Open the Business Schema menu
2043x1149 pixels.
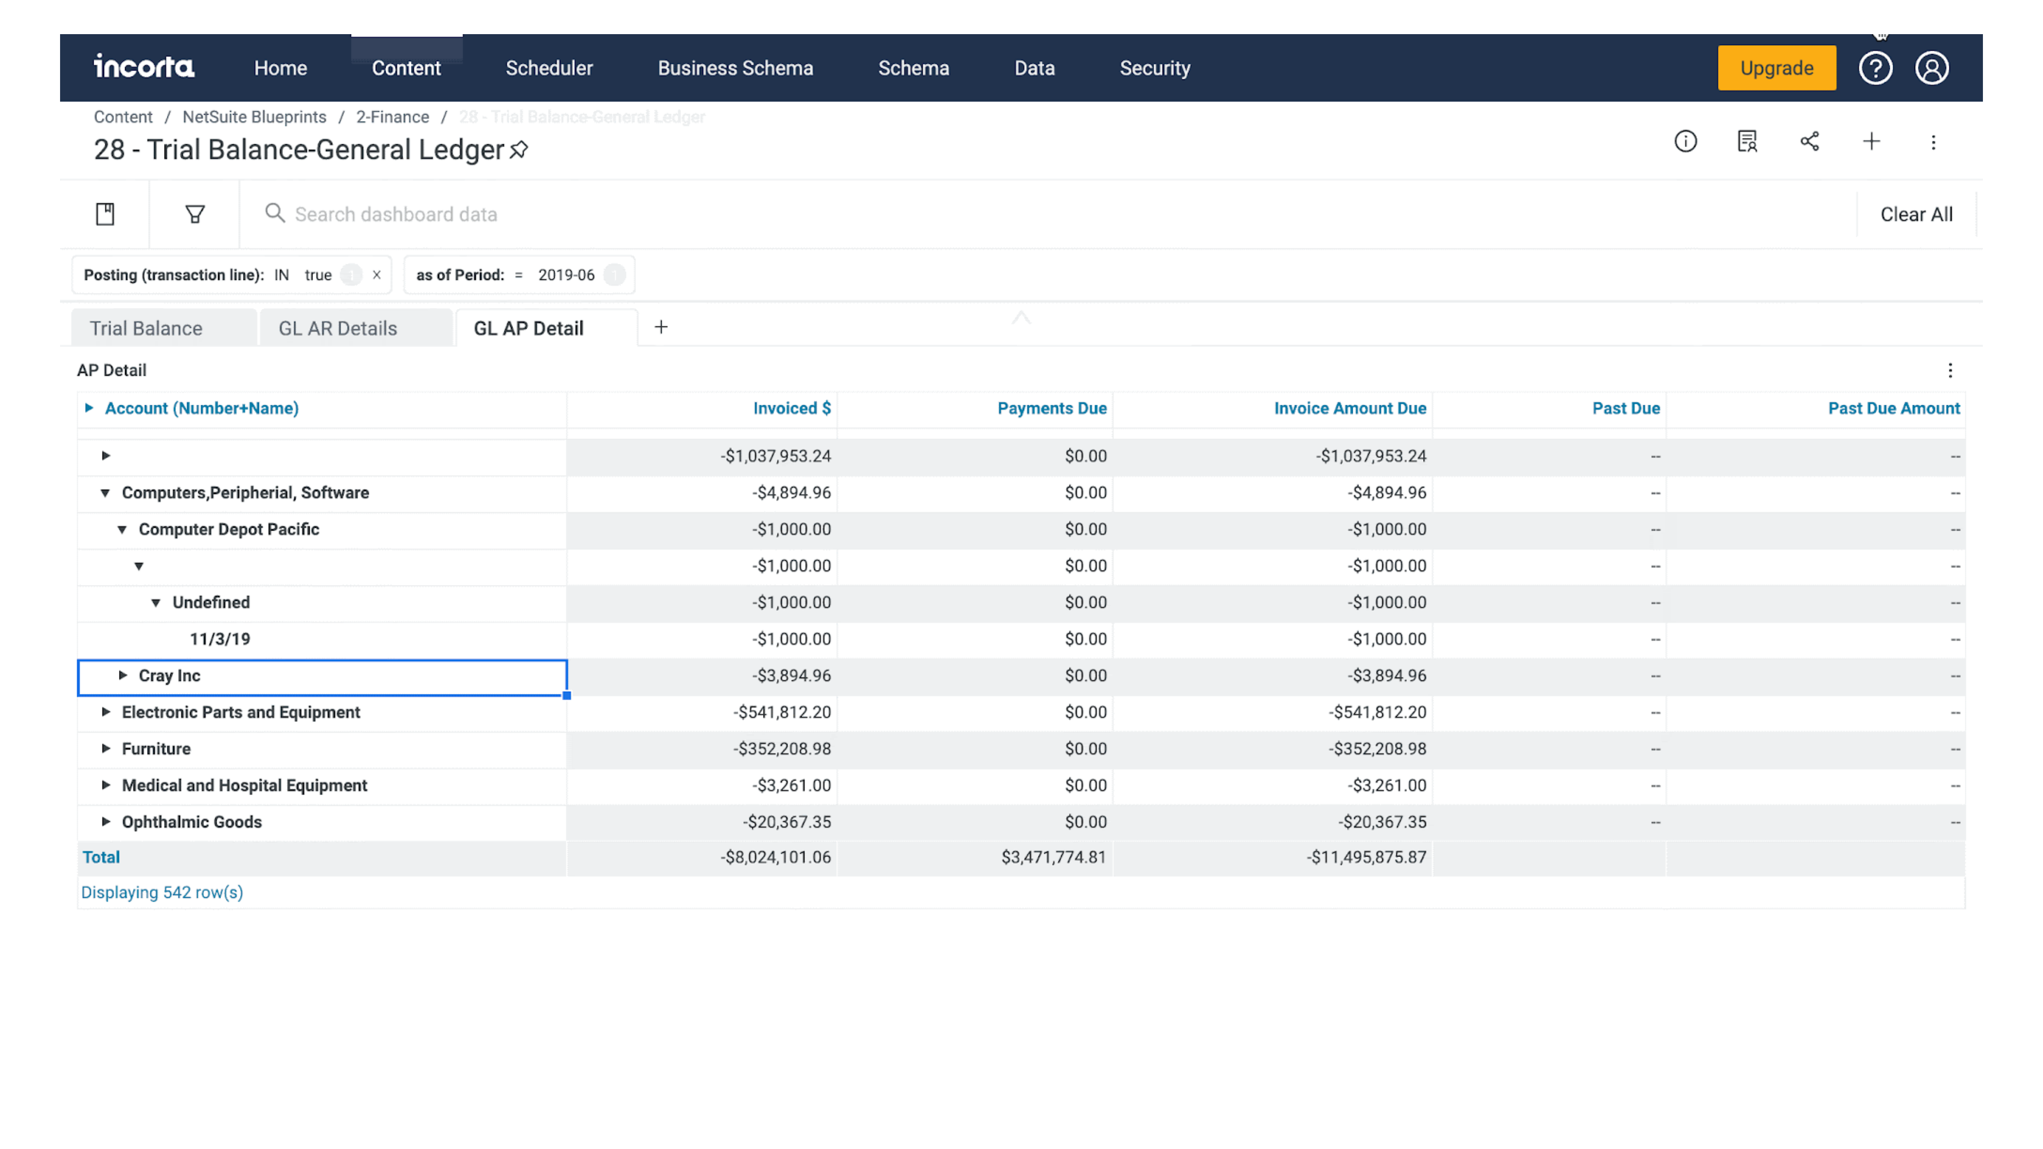pos(734,68)
